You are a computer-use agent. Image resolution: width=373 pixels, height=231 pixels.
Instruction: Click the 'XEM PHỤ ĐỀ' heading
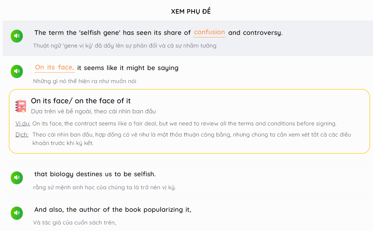pos(191,11)
